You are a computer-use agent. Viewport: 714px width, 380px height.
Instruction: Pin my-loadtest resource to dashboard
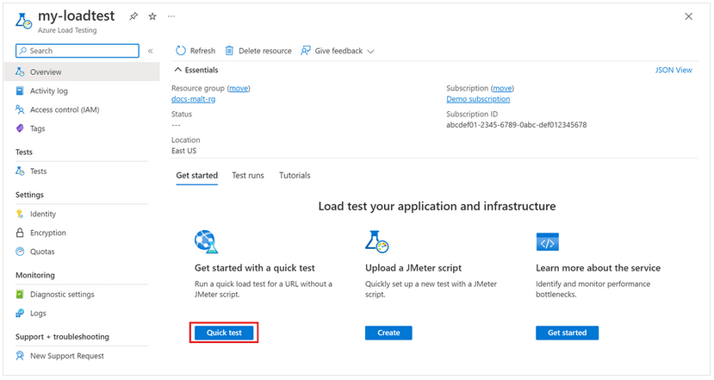coord(133,16)
